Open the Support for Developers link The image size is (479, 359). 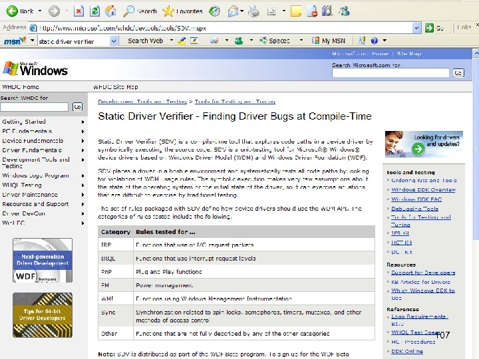pos(423,273)
